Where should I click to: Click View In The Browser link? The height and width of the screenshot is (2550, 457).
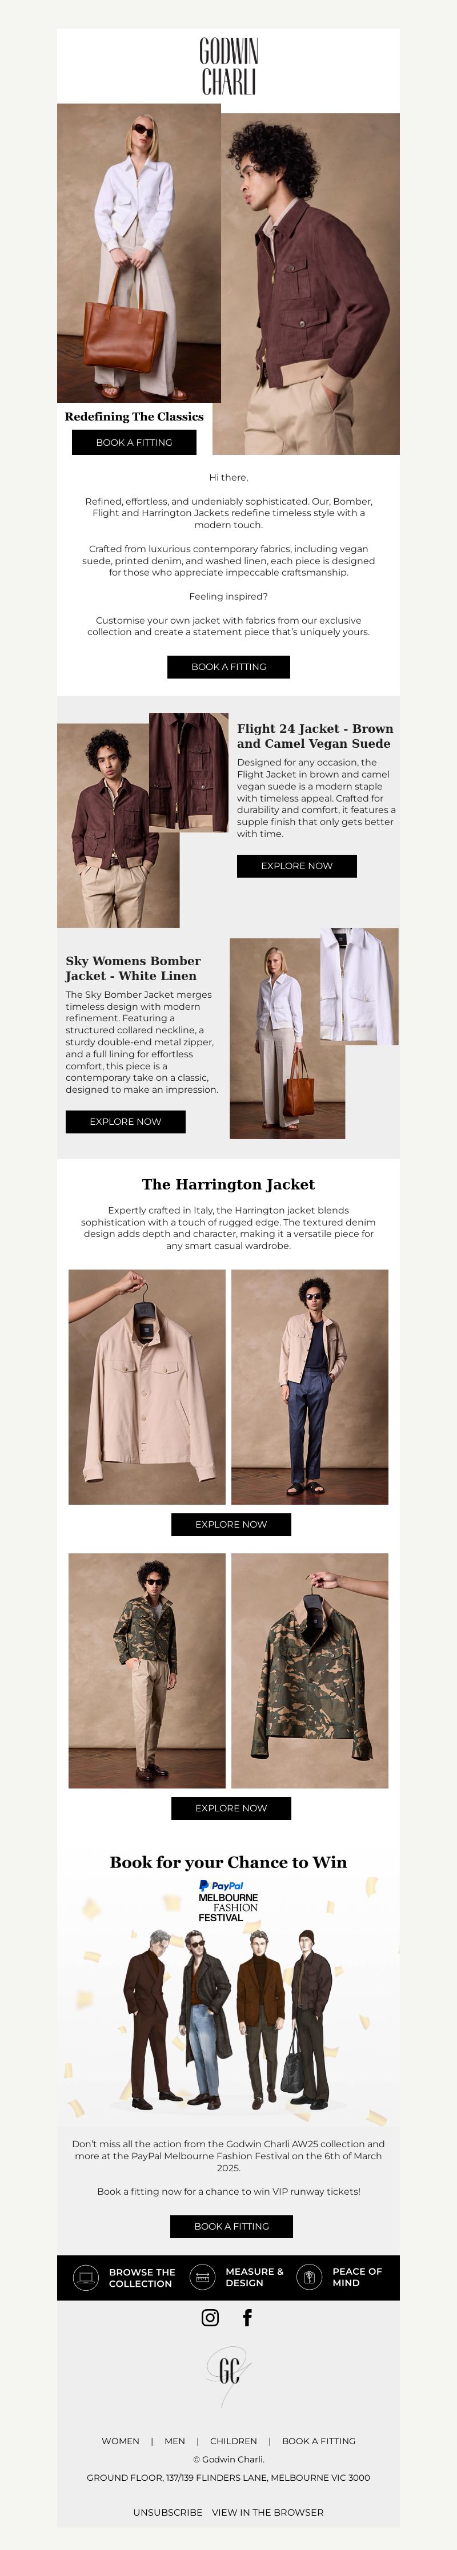(267, 2512)
